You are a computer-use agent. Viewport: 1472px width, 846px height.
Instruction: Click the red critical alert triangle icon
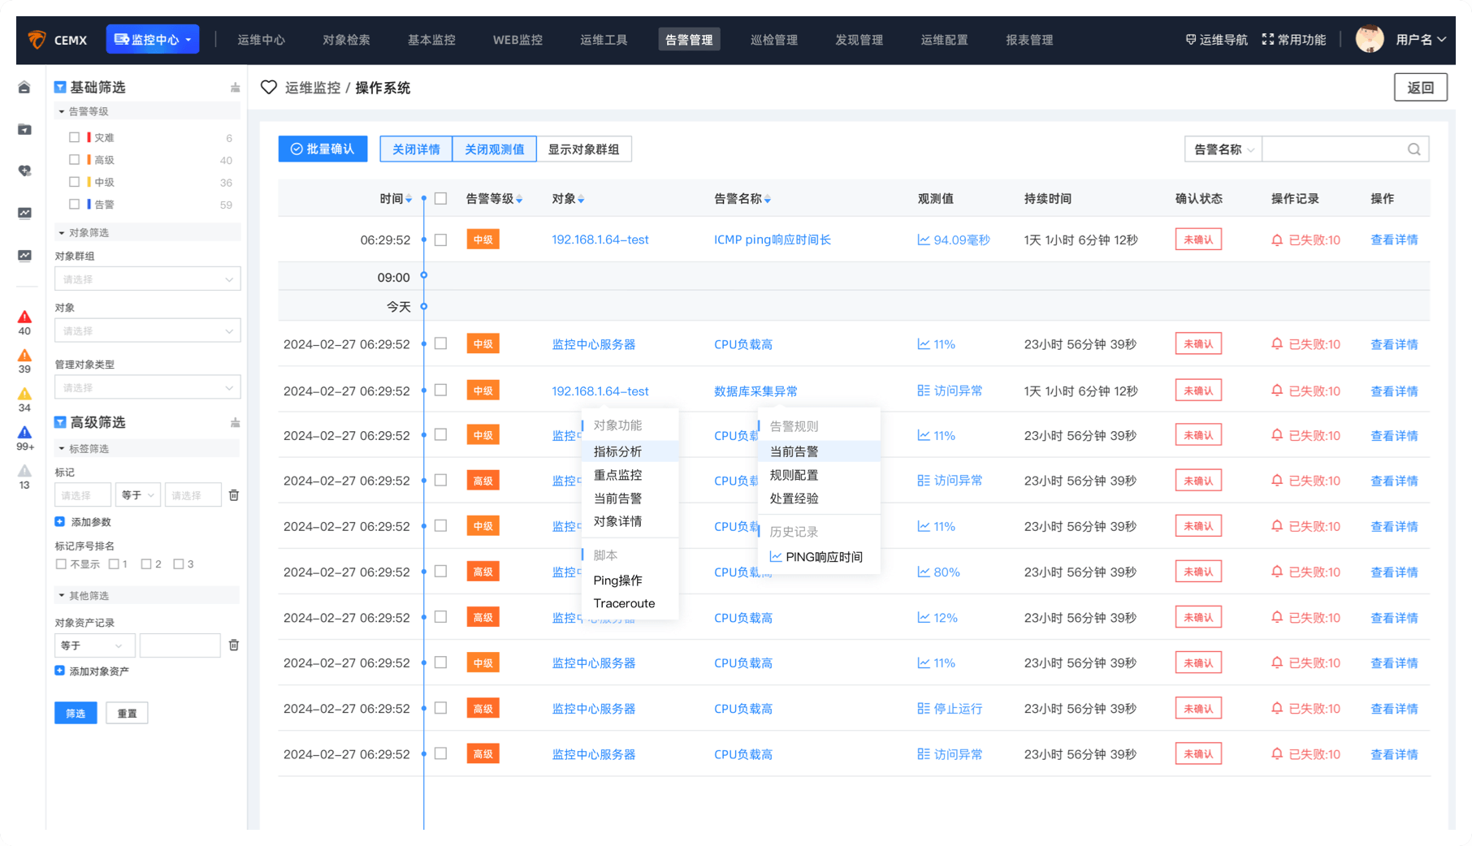(x=24, y=317)
